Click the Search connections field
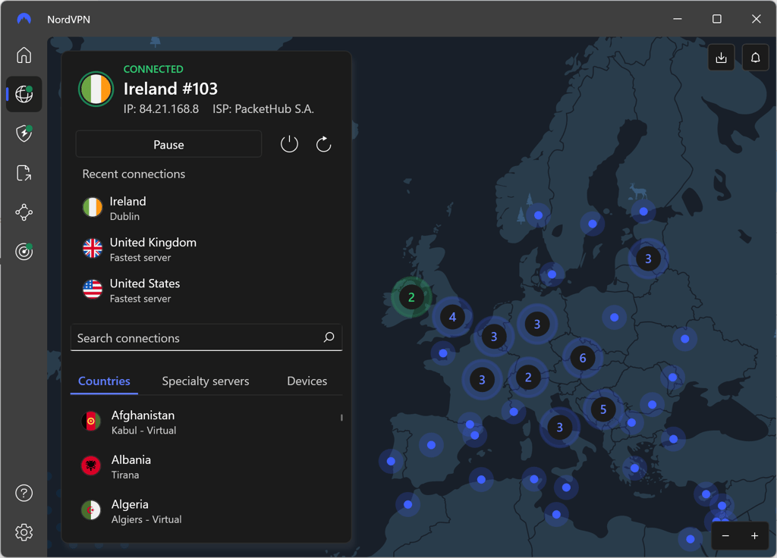The image size is (777, 558). (206, 337)
